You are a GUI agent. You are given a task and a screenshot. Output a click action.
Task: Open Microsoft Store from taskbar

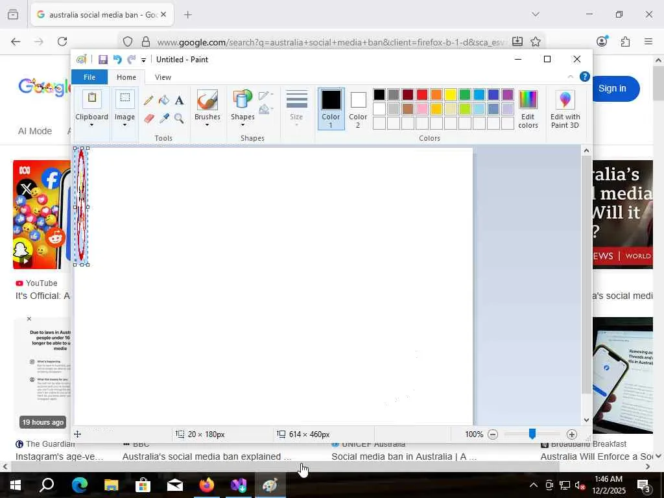pyautogui.click(x=143, y=485)
